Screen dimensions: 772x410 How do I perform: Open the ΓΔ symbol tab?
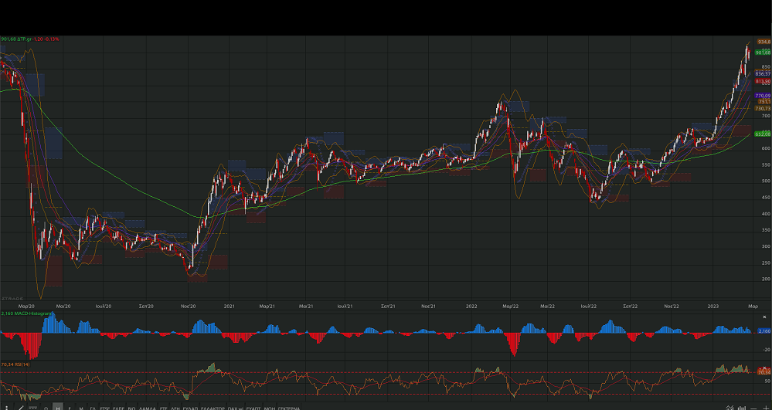pos(93,408)
